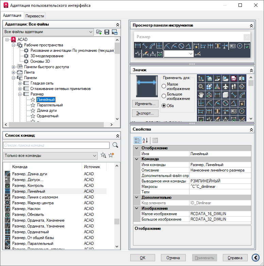Click Save all customization files icon
Screen dimensions: 264x266
107,32
